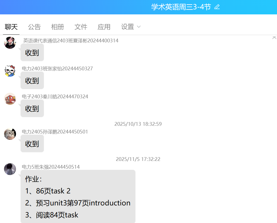
Task: Click the edit pencil icon beside group title
Action: [x=217, y=7]
